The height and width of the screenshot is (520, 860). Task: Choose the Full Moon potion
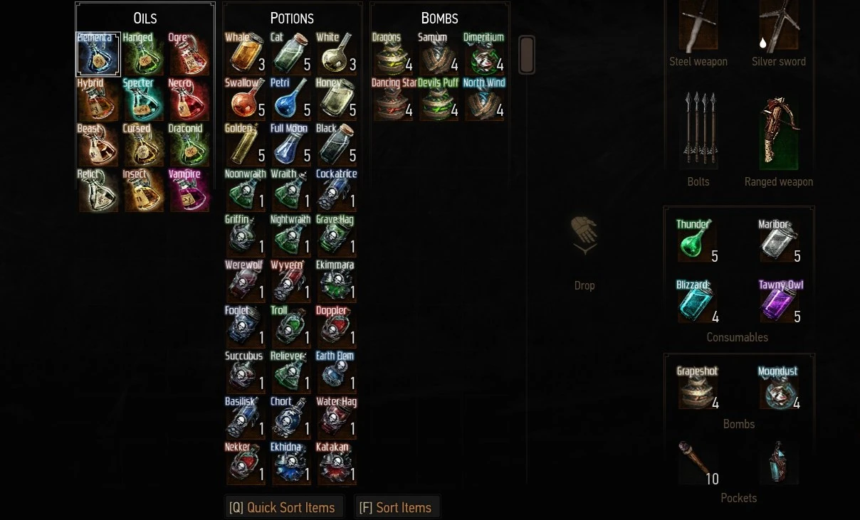pos(291,144)
